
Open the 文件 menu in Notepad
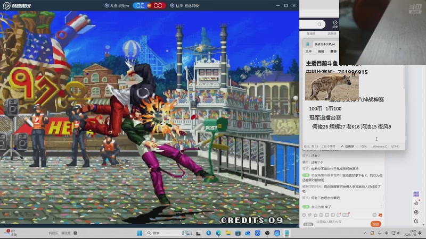(309, 52)
